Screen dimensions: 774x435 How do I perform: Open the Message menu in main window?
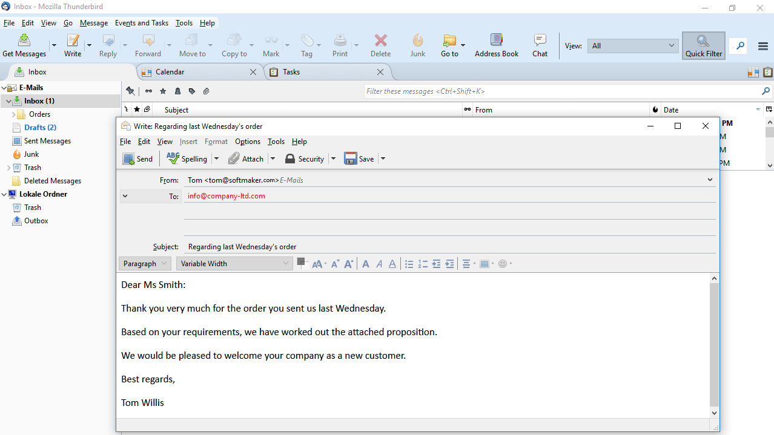point(94,23)
